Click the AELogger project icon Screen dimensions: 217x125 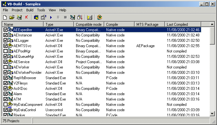tap(10, 40)
